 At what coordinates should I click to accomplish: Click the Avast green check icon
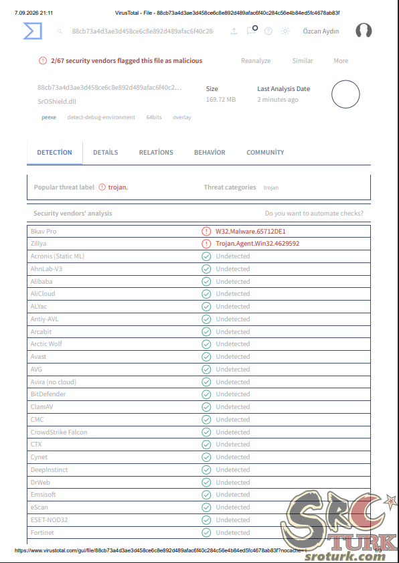point(206,357)
